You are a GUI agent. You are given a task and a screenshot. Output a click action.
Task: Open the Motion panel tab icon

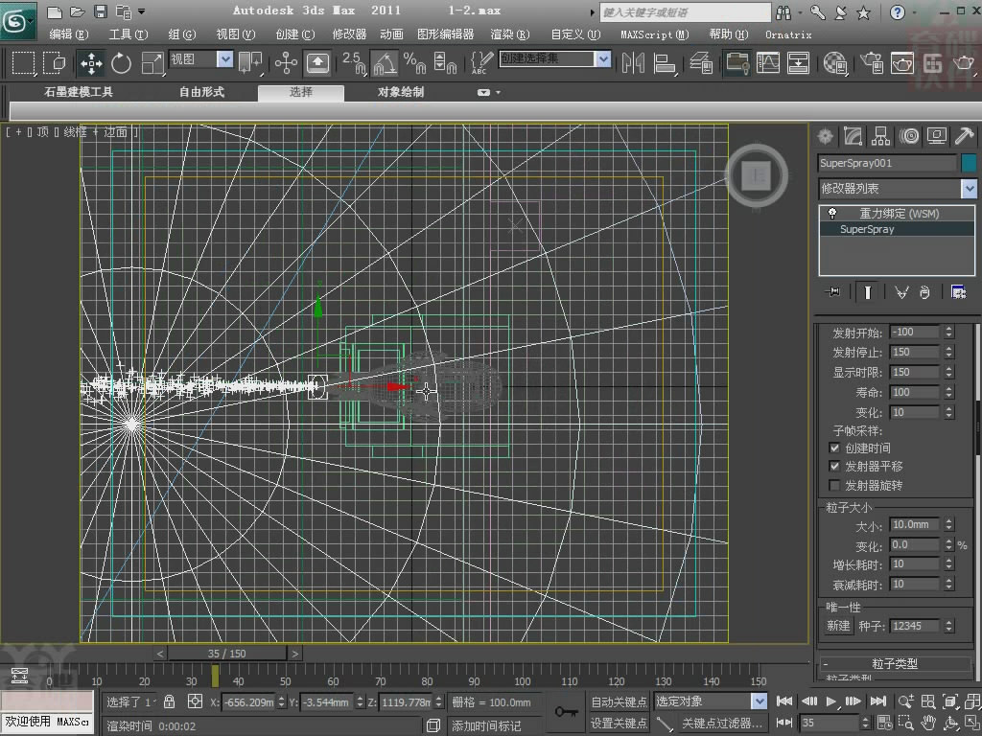(909, 136)
